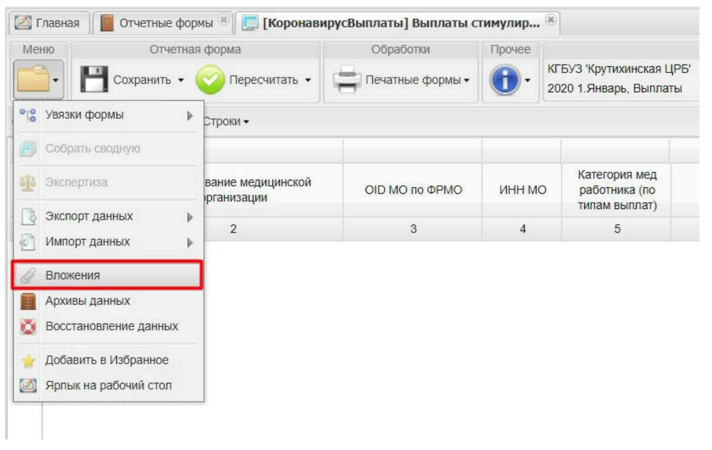Viewport: 712px width, 450px height.
Task: Click the cabinet icon for Архивы данных
Action: tap(28, 301)
